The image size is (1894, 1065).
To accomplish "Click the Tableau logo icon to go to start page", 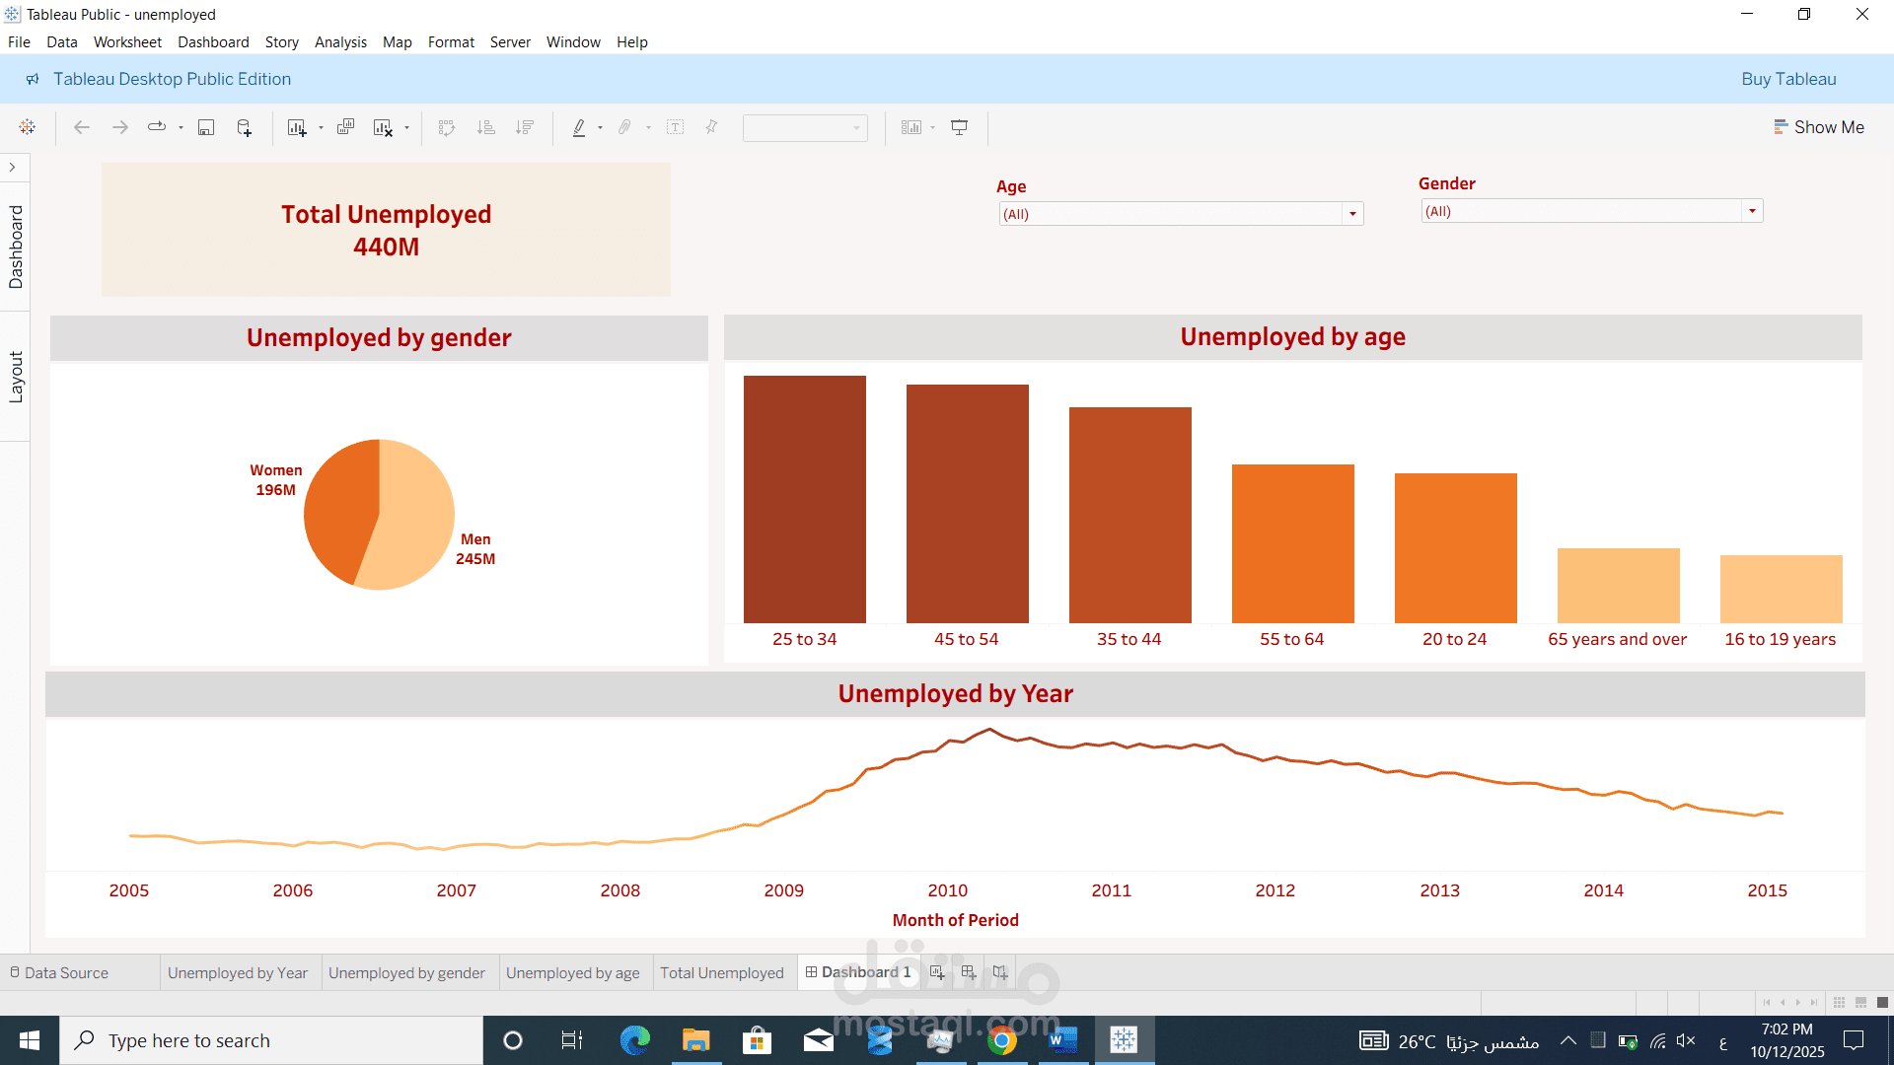I will tap(27, 127).
